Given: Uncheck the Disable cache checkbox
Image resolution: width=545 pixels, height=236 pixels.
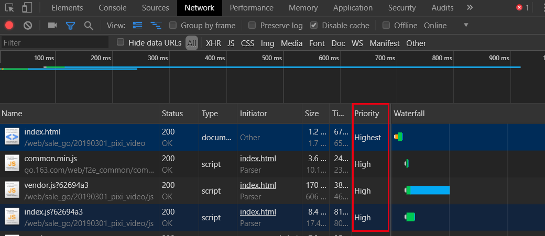Looking at the screenshot, I should tap(314, 25).
